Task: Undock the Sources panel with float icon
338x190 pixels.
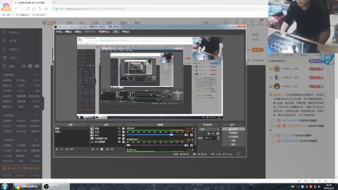Action: tap(123, 125)
